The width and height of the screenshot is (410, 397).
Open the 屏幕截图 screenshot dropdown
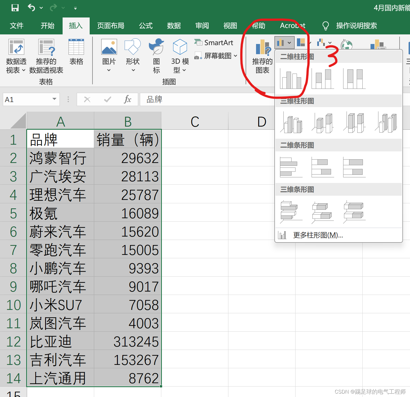[216, 56]
